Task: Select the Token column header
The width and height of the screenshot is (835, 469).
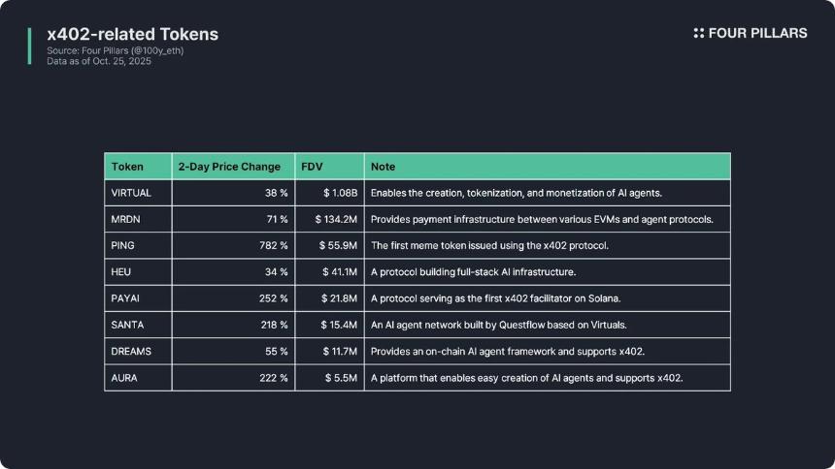Action: (x=127, y=167)
